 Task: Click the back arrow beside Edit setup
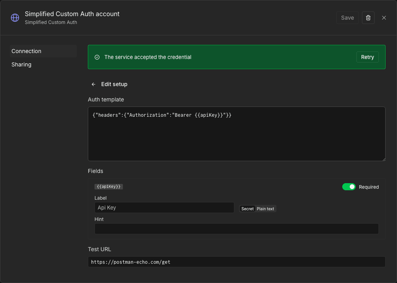coord(93,85)
